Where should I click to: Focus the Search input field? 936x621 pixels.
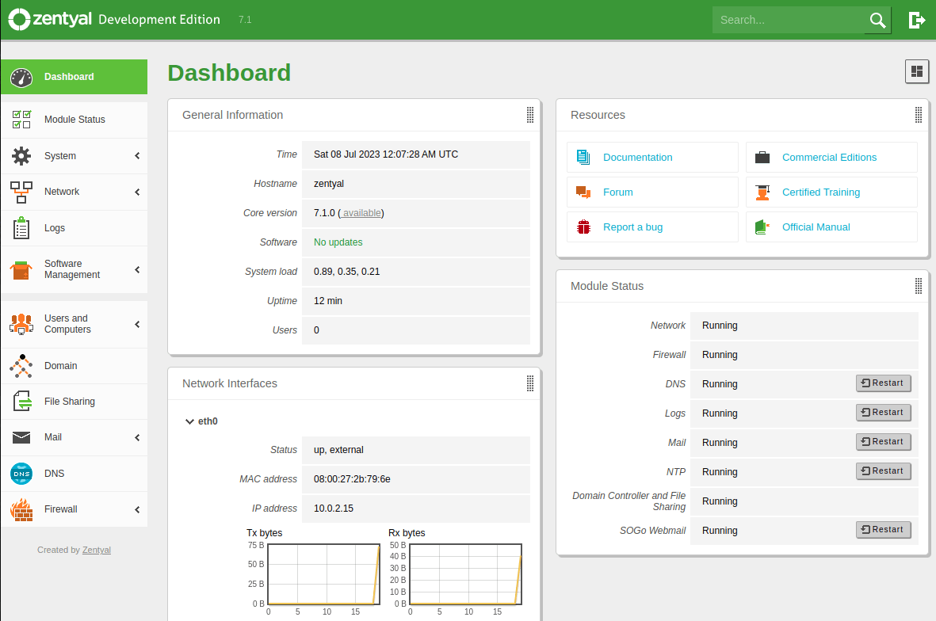coord(786,21)
